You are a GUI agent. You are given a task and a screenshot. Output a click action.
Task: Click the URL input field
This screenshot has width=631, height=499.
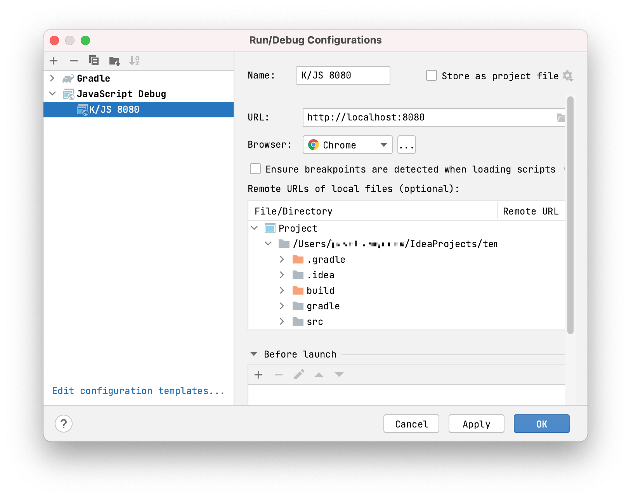434,117
